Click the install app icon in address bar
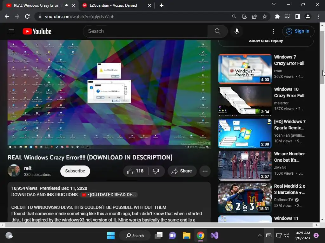325x243 pixels. pos(244,16)
